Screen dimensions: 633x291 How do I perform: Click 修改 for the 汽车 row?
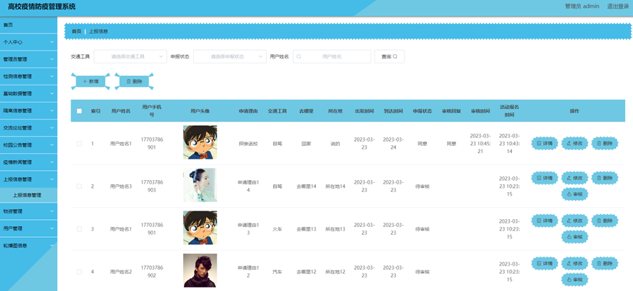[x=575, y=263]
